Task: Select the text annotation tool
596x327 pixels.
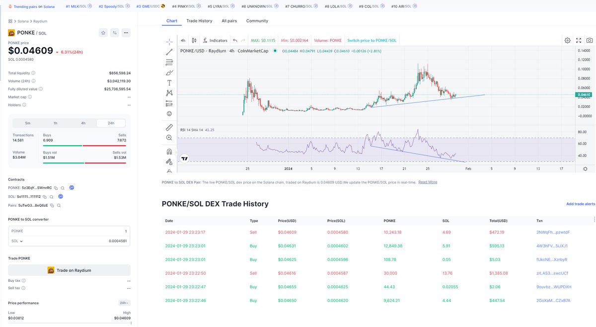Action: [169, 82]
